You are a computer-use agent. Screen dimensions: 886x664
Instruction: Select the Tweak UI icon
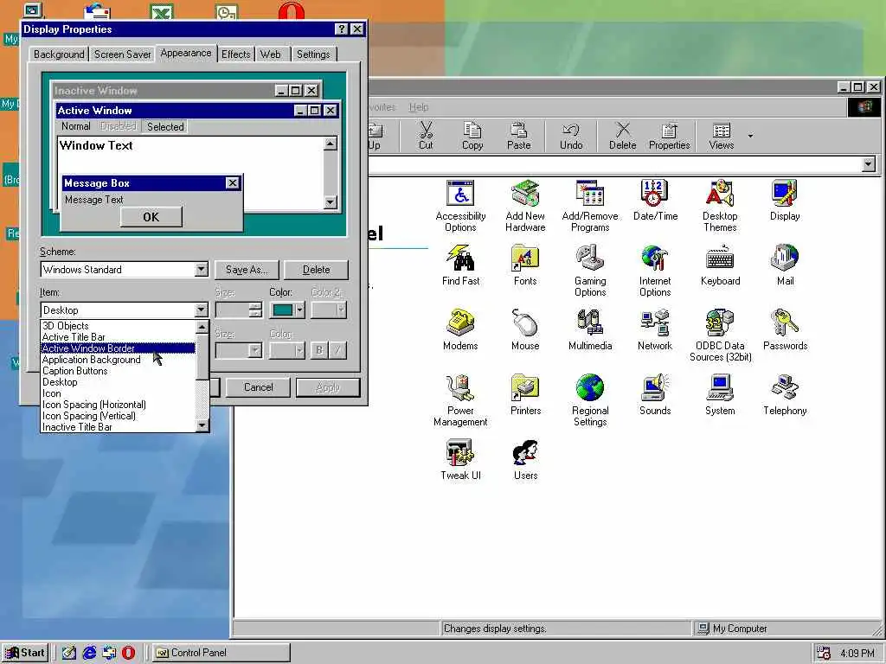point(460,460)
